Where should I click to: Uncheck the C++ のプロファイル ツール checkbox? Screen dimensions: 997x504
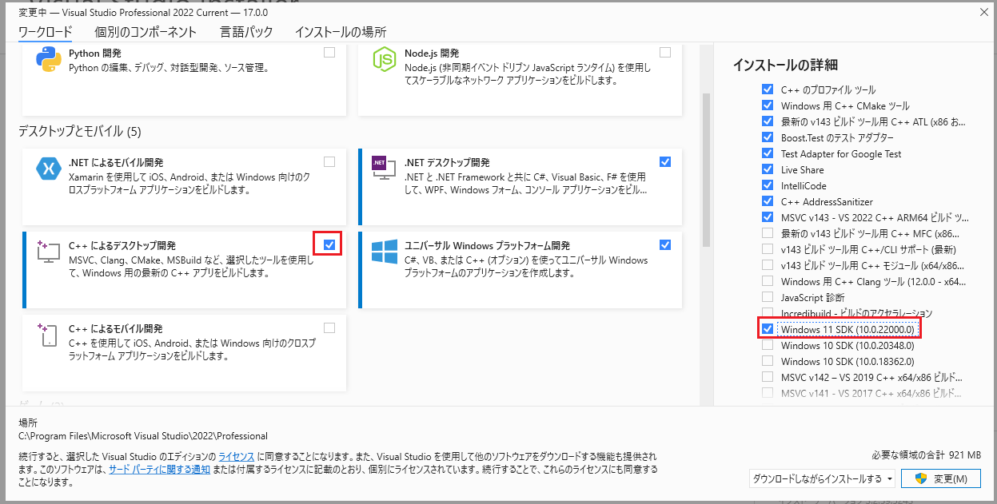768,89
